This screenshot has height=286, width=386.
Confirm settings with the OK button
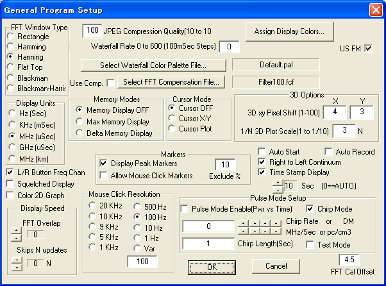[212, 267]
